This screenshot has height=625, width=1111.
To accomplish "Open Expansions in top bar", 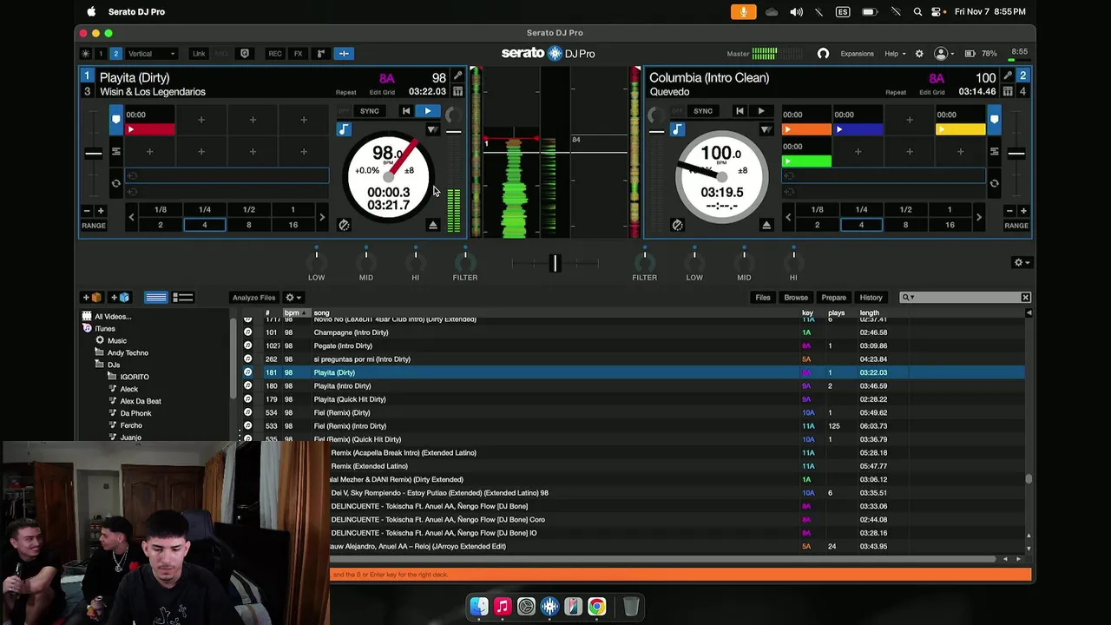I will point(857,54).
